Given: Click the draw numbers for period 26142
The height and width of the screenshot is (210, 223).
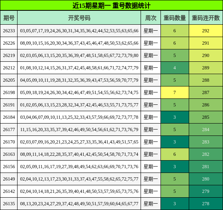Looking at the screenshot, I should (x=79, y=191).
